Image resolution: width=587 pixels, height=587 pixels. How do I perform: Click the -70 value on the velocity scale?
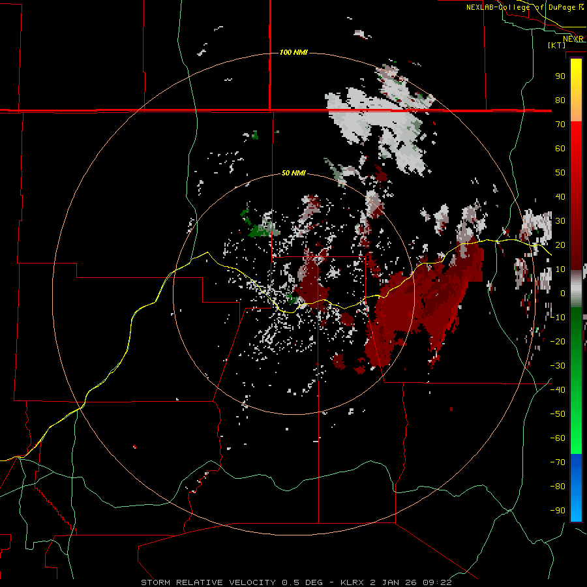tap(558, 462)
